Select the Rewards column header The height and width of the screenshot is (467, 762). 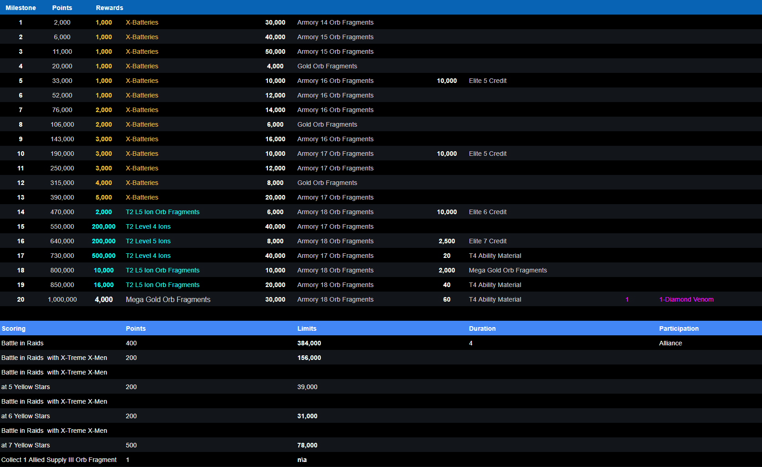click(110, 8)
